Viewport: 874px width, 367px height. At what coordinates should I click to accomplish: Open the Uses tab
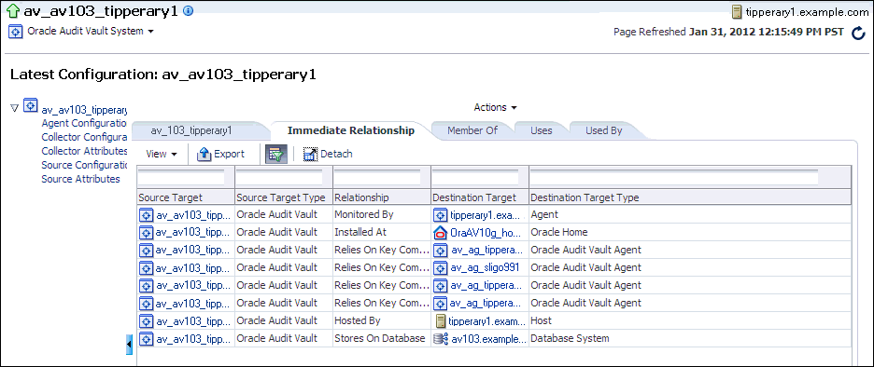(542, 130)
